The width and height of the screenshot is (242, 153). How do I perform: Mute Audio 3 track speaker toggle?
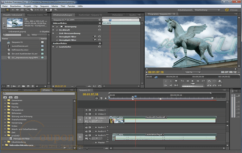(86, 127)
